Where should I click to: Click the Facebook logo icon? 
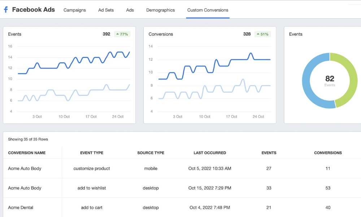pos(6,10)
